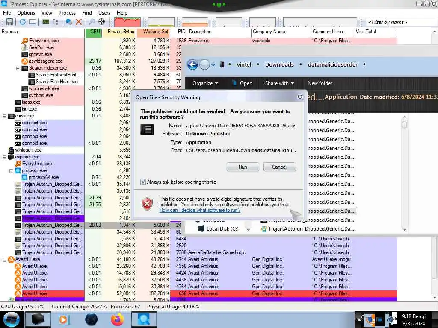Collapse the SearchIndexer.exe tree node
This screenshot has width=438, height=328.
[x=18, y=68]
